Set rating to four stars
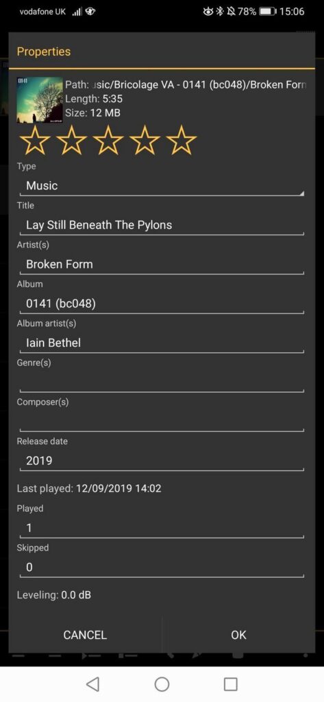 click(x=145, y=140)
